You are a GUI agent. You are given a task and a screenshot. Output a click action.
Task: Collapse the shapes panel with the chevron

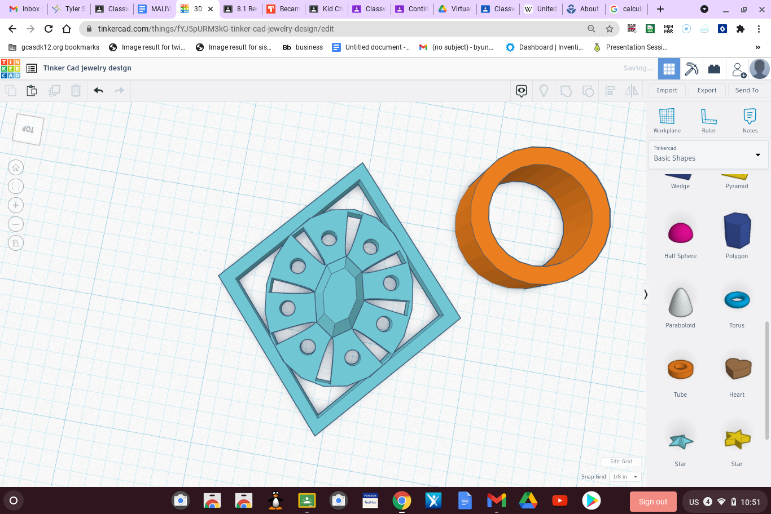coord(645,294)
